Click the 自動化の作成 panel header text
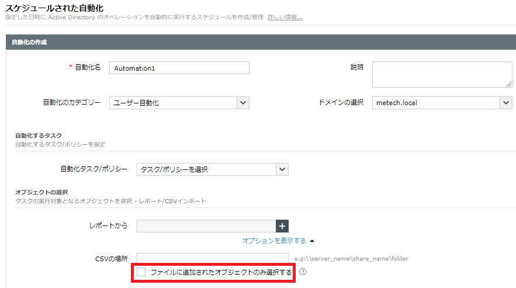This screenshot has width=516, height=288. click(29, 42)
